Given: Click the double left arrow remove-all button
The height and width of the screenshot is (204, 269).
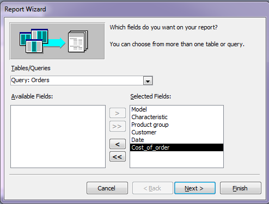Looking at the screenshot, I should [x=118, y=157].
